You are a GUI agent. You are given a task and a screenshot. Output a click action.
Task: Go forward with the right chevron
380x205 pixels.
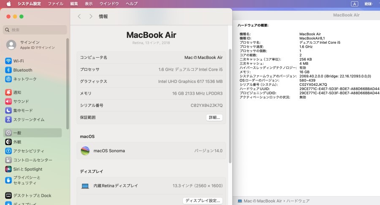(91, 16)
